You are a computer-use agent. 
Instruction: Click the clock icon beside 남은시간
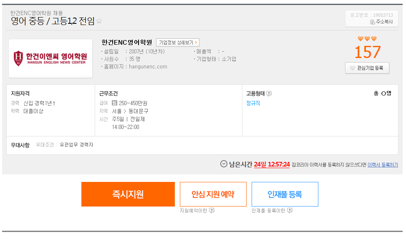pos(224,164)
